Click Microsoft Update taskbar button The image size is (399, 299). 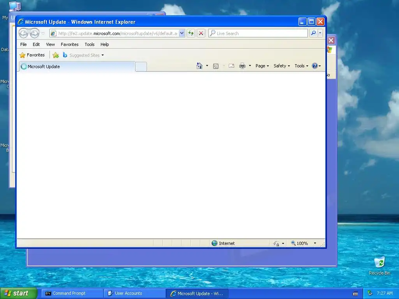click(x=197, y=294)
